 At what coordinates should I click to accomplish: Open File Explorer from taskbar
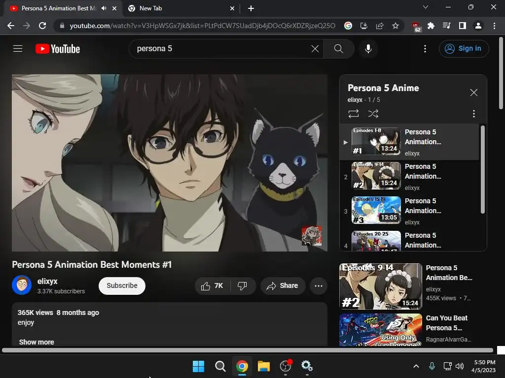[264, 366]
